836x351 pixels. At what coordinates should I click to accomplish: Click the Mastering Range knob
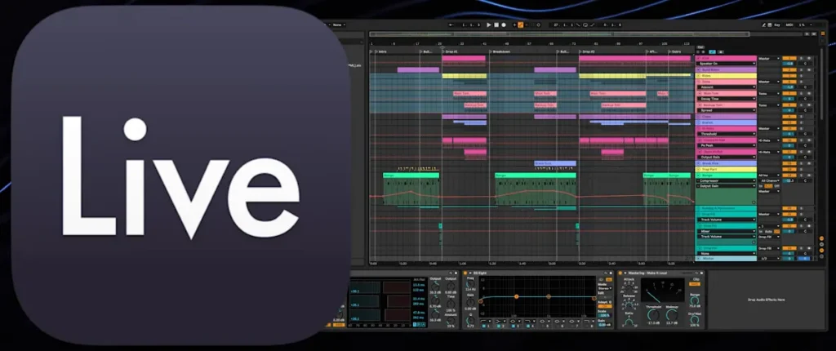tap(695, 300)
